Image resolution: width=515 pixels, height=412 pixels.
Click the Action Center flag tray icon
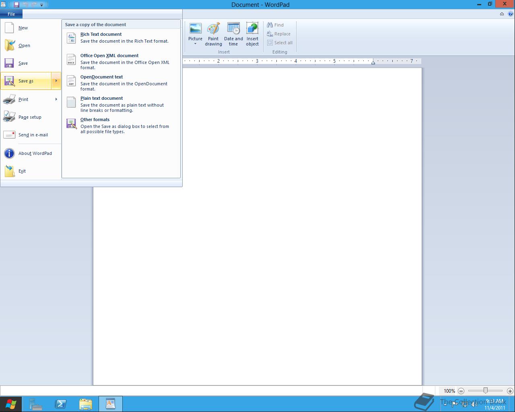(x=455, y=404)
